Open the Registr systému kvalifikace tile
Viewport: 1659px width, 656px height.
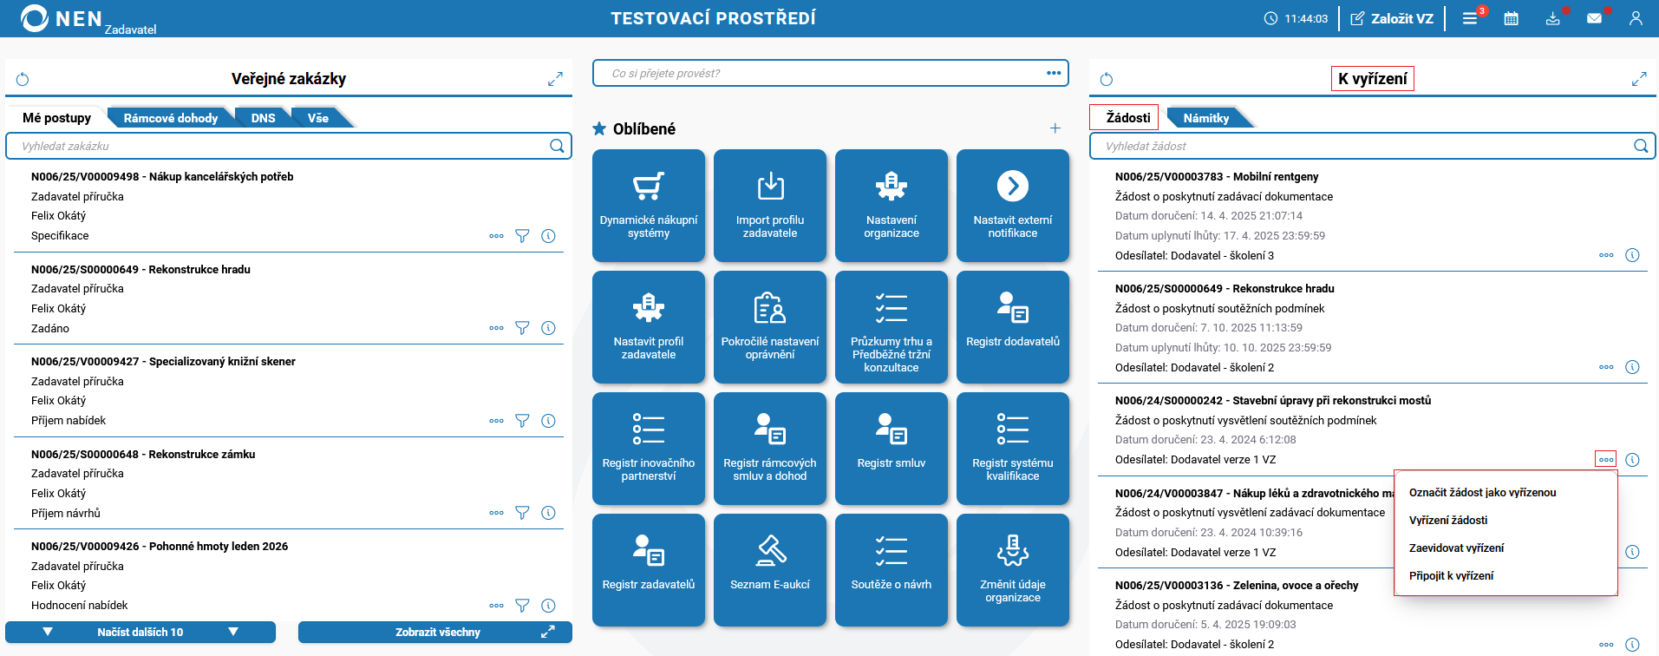tap(1013, 449)
